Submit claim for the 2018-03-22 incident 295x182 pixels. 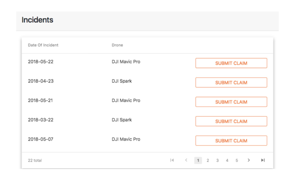(231, 121)
